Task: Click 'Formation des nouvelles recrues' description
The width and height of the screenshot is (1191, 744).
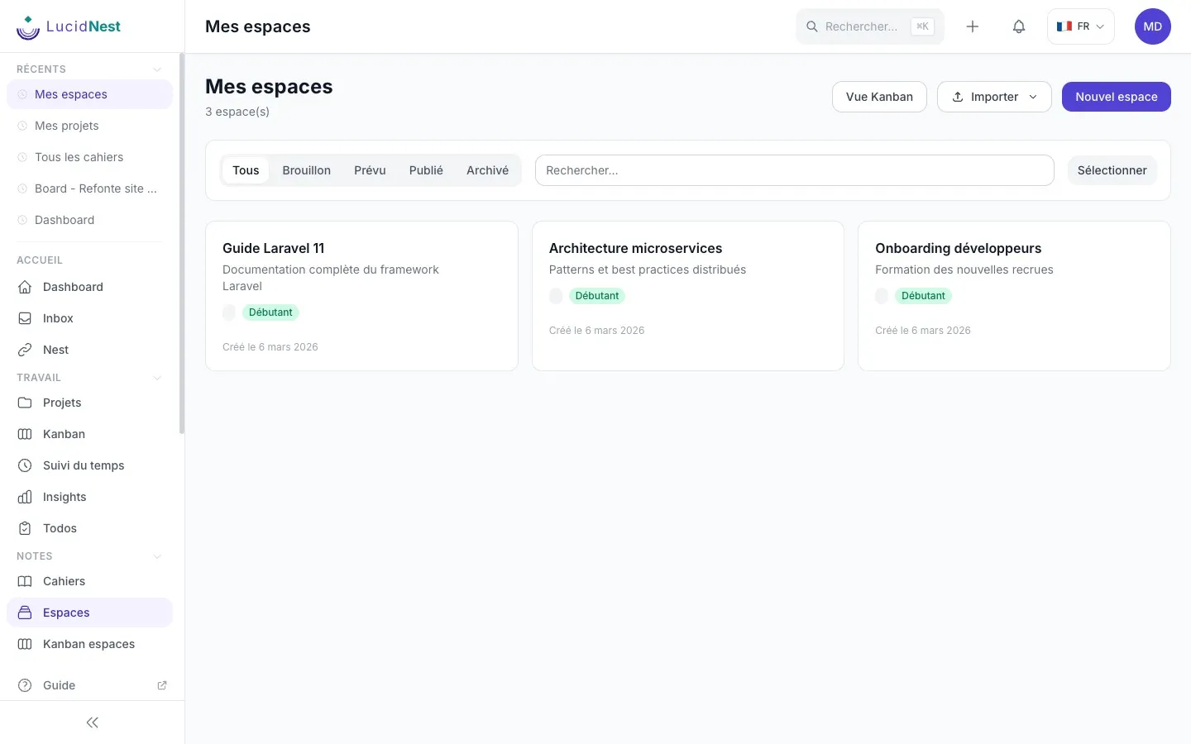Action: pos(964,269)
